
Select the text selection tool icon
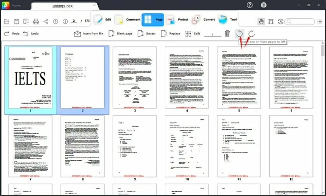(x=271, y=21)
